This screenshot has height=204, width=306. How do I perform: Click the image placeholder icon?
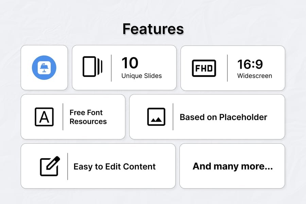(156, 117)
